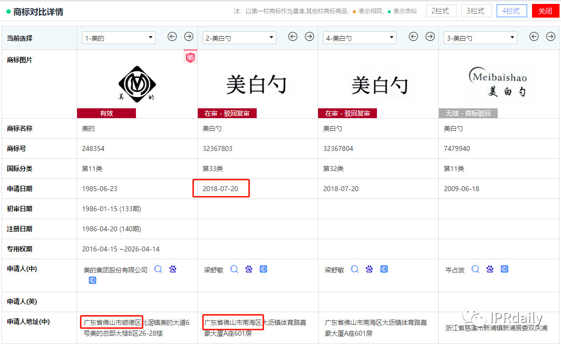Screen dimensions: 561x344
Task: Click paw icon beside 梁舒敏 in 4-美白勺 column
Action: (369, 270)
